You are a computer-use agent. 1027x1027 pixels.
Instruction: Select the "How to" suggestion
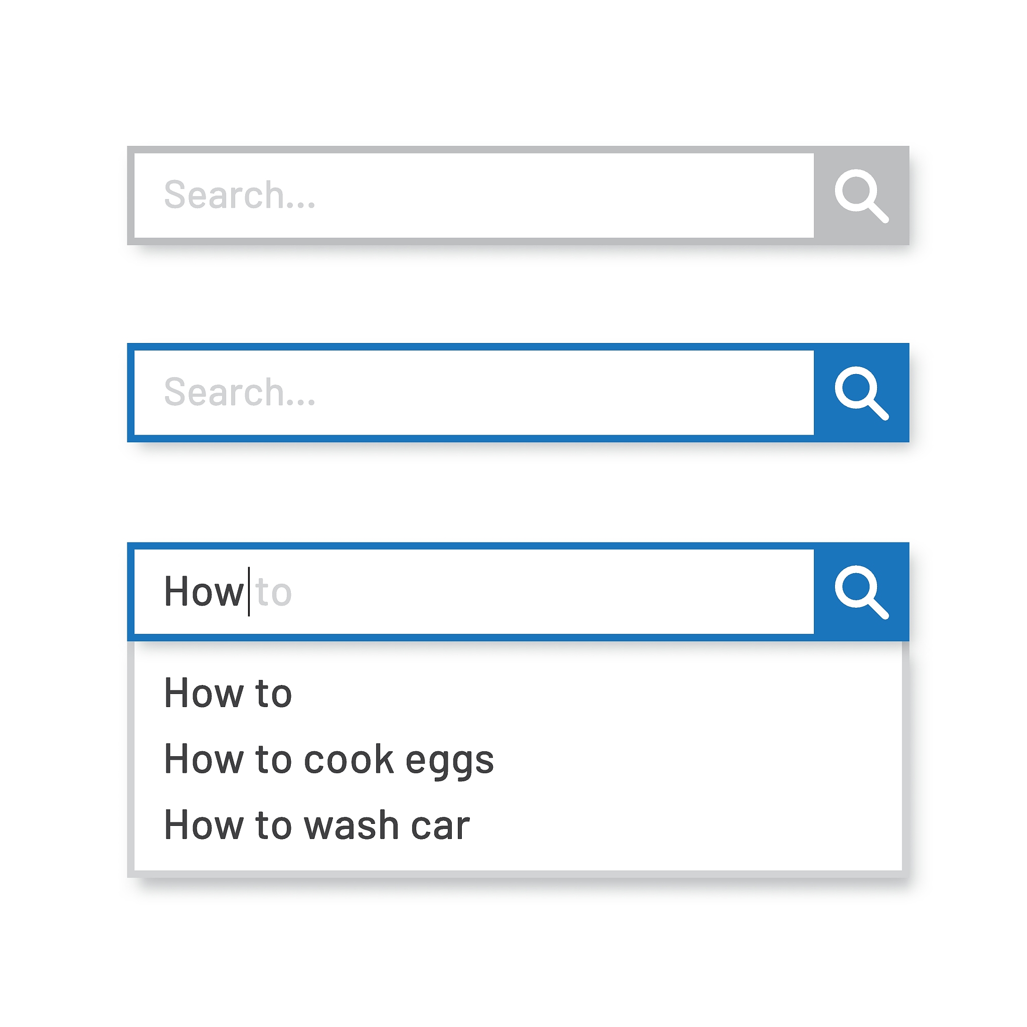click(x=228, y=693)
